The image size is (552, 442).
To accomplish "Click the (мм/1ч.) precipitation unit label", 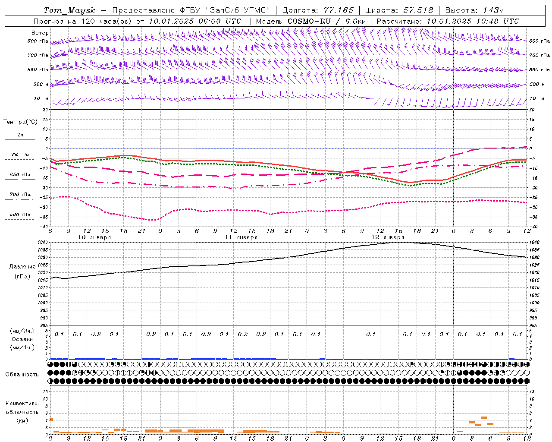I will (22, 347).
